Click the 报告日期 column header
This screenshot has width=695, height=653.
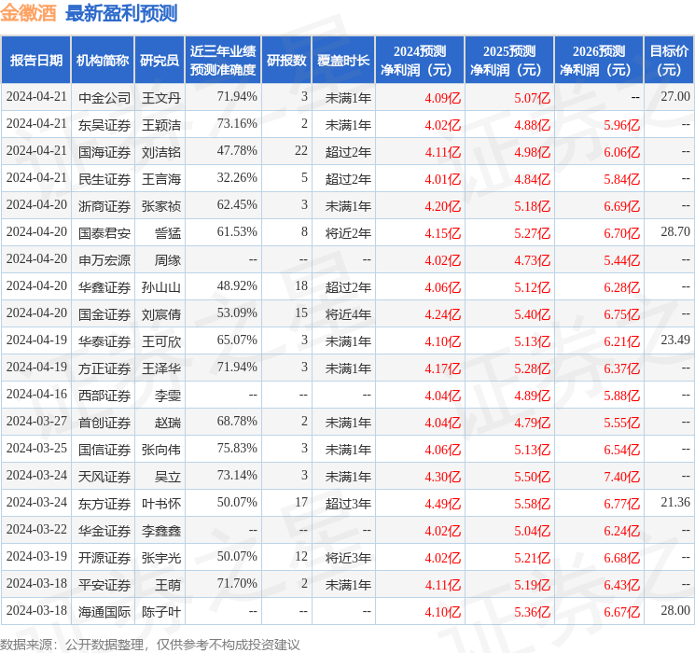(x=35, y=61)
